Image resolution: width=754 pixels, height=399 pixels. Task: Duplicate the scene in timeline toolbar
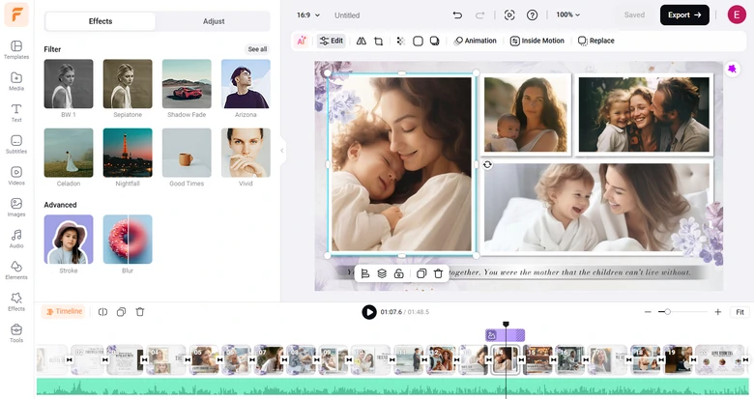point(121,312)
